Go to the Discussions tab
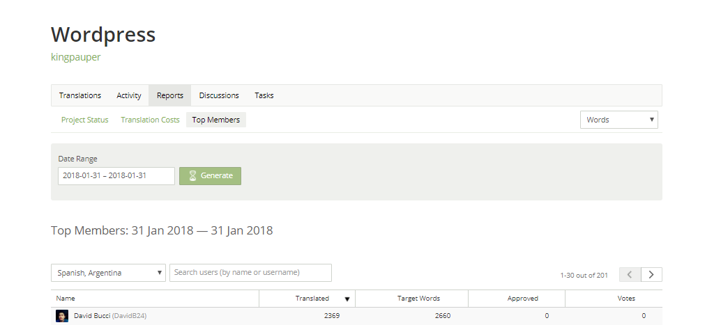Viewport: 721px width, 325px height. pyautogui.click(x=219, y=95)
